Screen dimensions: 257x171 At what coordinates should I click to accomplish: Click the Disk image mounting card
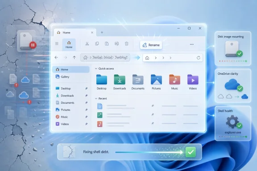point(233,49)
